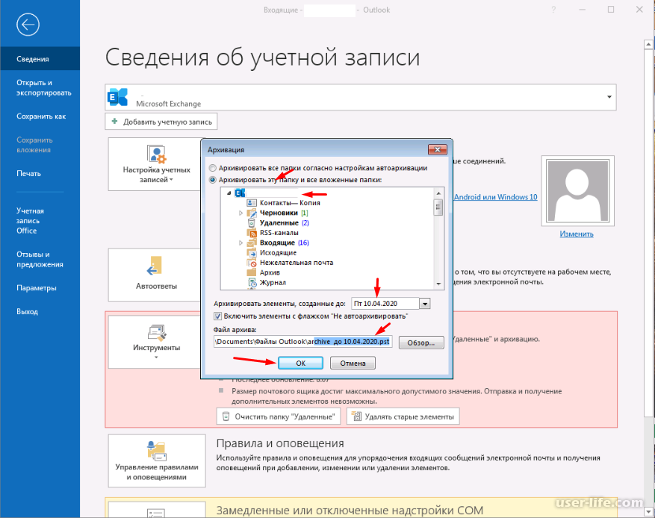Select the Контакты— Копия folder icon
Image resolution: width=655 pixels, height=518 pixels.
[252, 203]
